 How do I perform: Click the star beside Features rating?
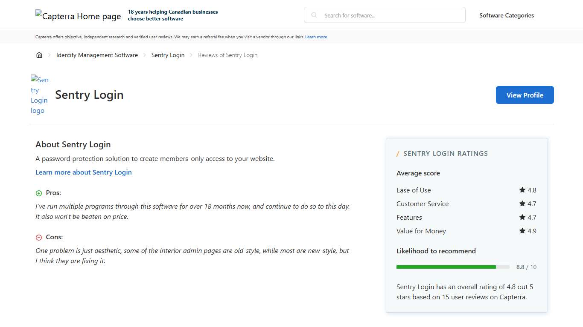522,217
